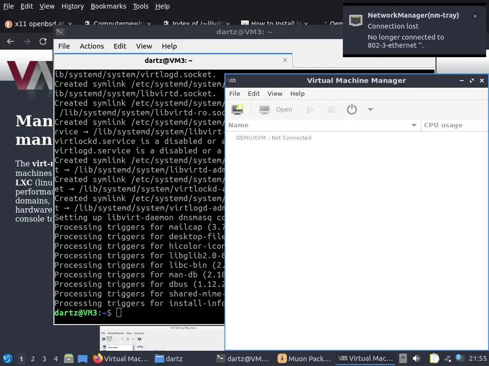Screen dimensions: 489x366
Task: Click the removable media eject tray icon
Action: tap(403, 358)
